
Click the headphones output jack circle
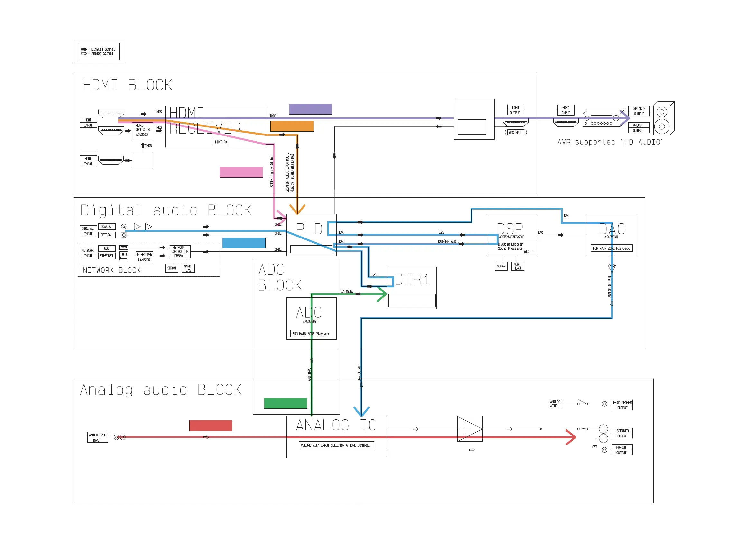(604, 404)
